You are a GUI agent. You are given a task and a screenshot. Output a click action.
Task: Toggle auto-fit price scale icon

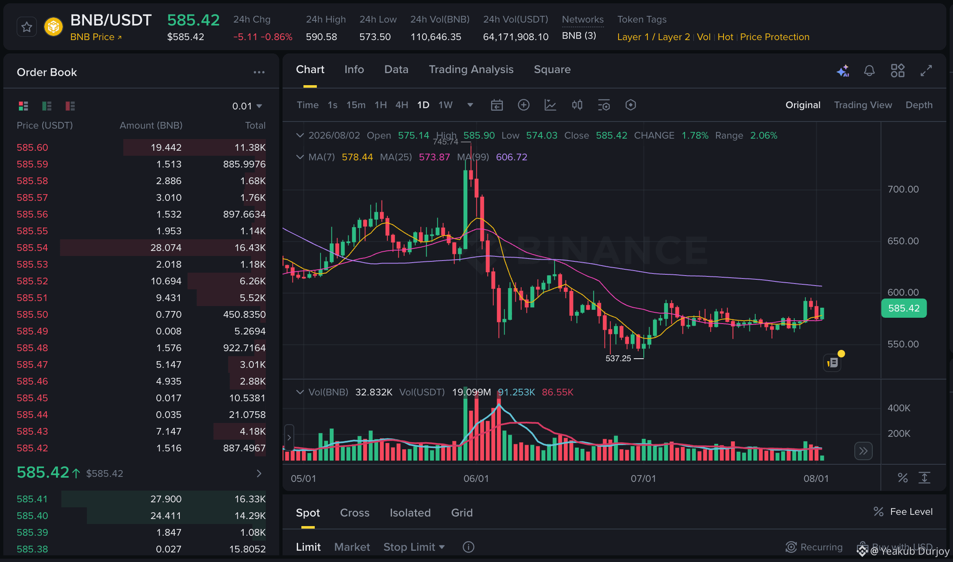click(x=925, y=478)
